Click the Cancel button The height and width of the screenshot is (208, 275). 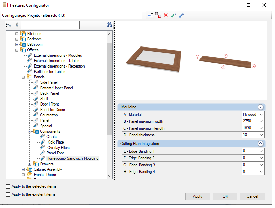point(252,196)
